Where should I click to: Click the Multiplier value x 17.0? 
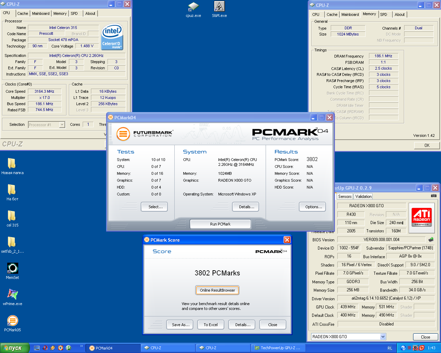point(44,98)
